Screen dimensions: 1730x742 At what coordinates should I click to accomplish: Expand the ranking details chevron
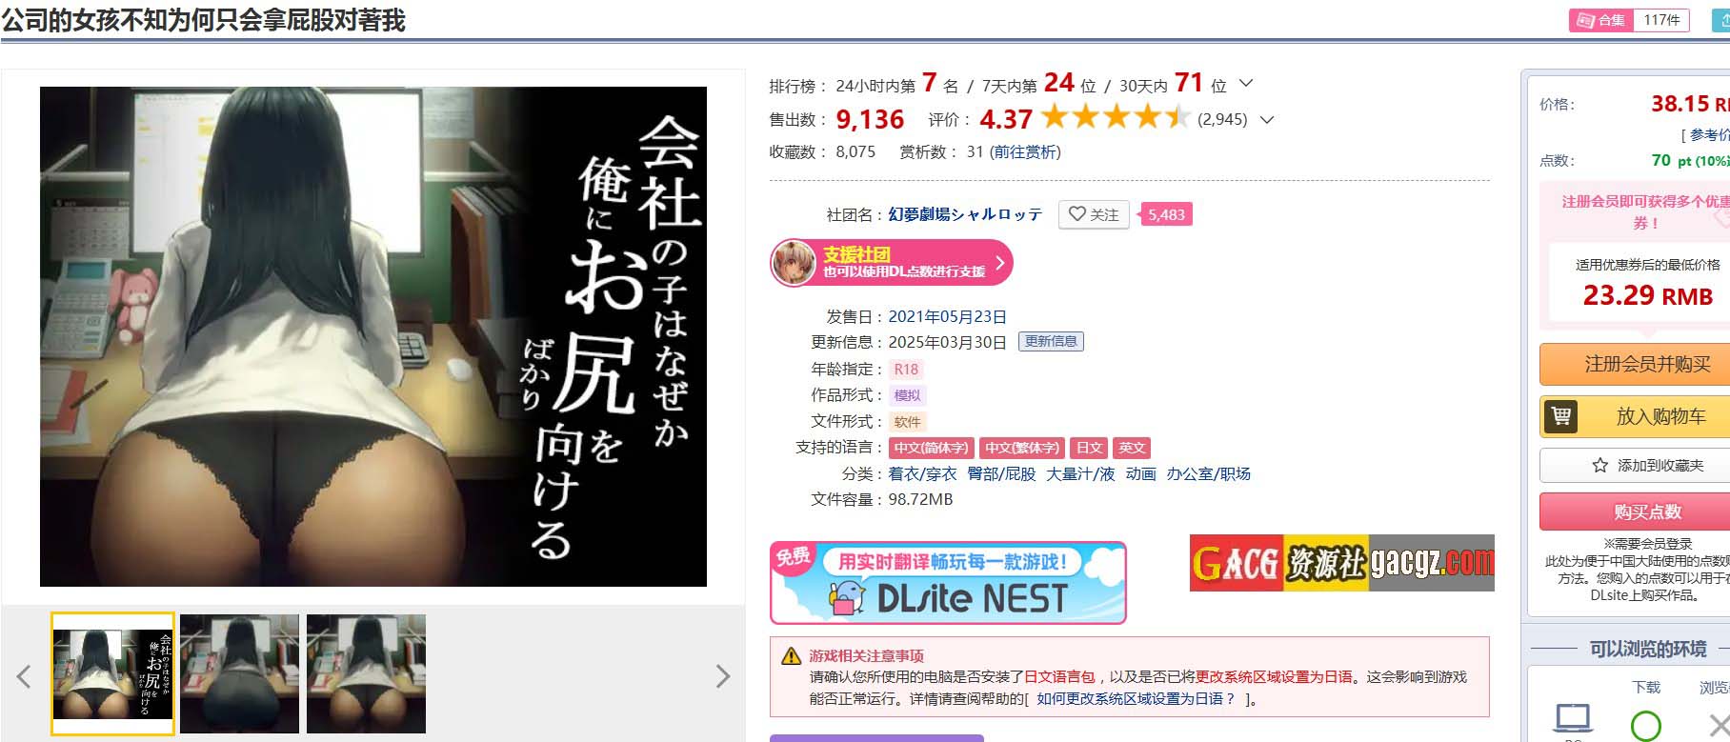1245,84
